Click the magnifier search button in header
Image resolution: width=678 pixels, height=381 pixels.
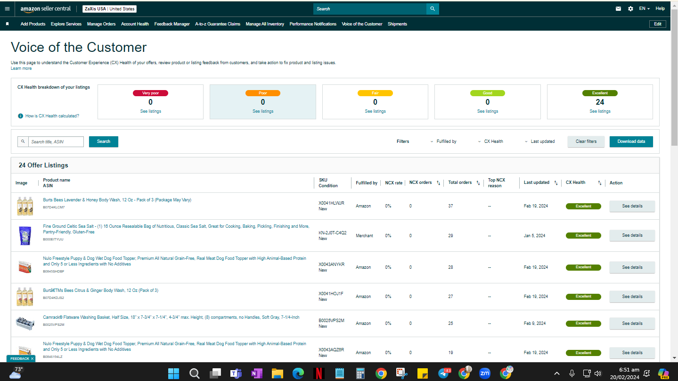pos(433,8)
